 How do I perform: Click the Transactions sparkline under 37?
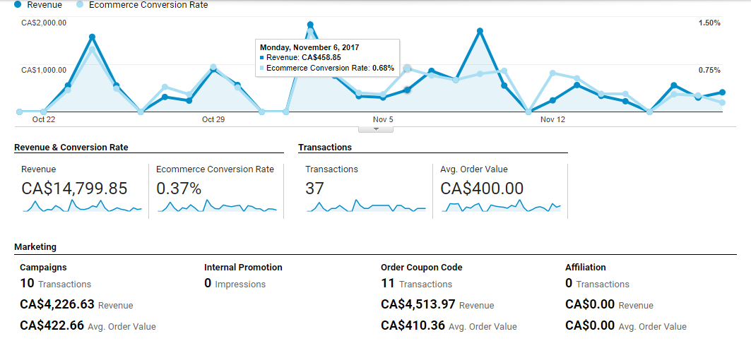(365, 206)
